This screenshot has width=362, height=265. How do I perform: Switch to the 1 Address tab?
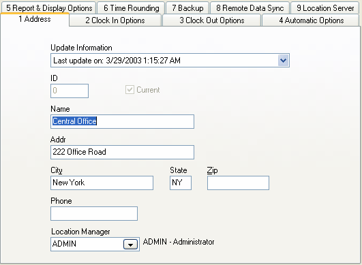click(x=35, y=19)
